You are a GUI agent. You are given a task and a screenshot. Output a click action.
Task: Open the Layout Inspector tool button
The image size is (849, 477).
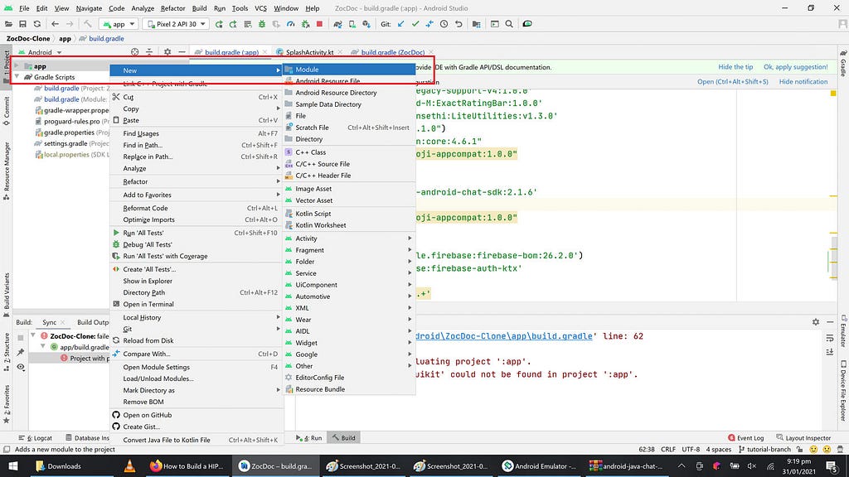803,438
